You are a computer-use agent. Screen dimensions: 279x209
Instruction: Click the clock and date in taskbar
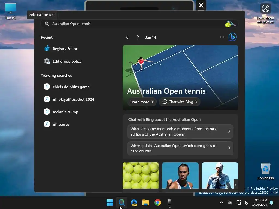[259, 202]
